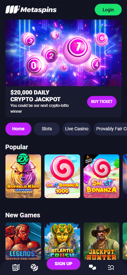
Task: Select the Provably Fair tab
Action: 110,129
